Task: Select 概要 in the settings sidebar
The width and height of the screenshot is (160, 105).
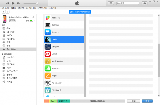Action: [x=18, y=28]
